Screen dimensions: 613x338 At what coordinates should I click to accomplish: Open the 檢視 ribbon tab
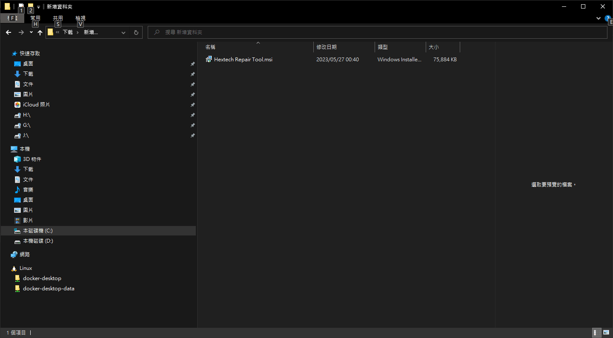pos(80,18)
